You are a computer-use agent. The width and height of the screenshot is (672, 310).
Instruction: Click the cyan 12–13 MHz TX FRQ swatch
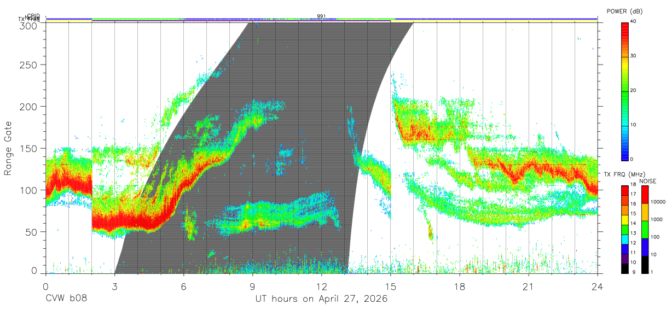[625, 239]
